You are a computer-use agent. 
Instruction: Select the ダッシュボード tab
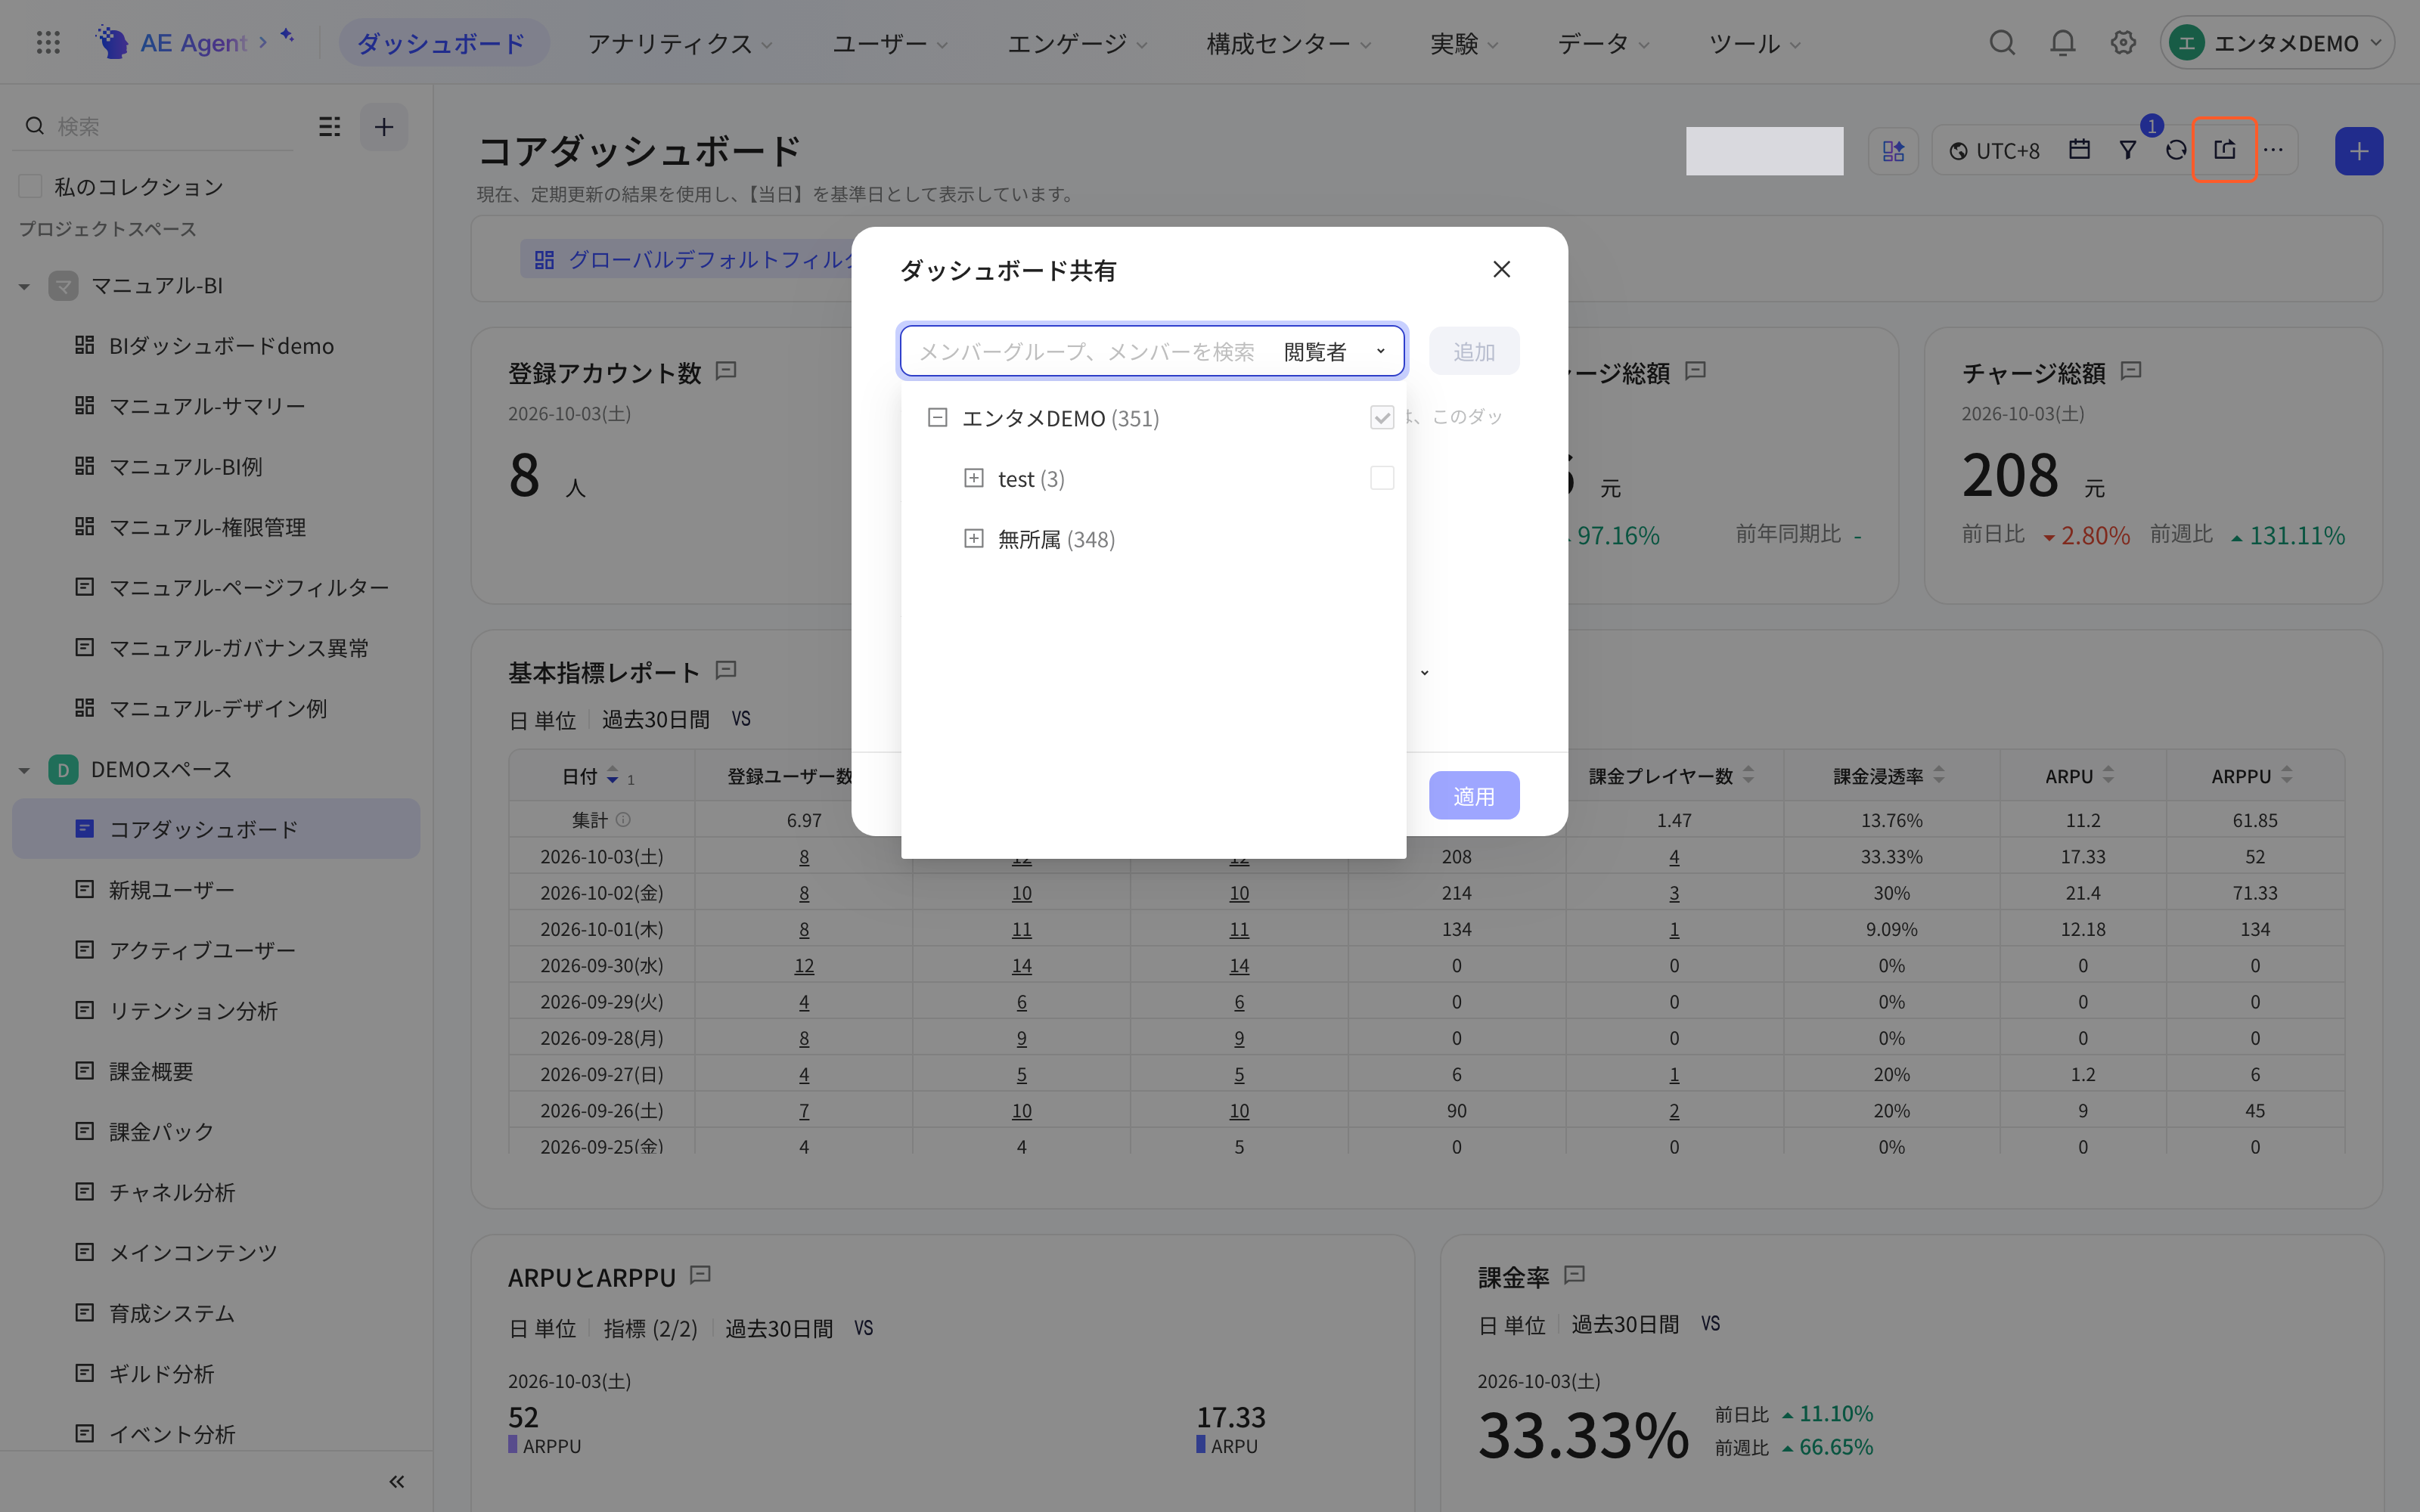(x=443, y=43)
